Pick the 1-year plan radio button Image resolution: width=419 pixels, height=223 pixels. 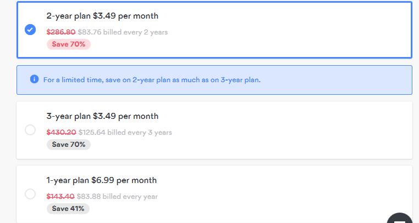(x=30, y=194)
